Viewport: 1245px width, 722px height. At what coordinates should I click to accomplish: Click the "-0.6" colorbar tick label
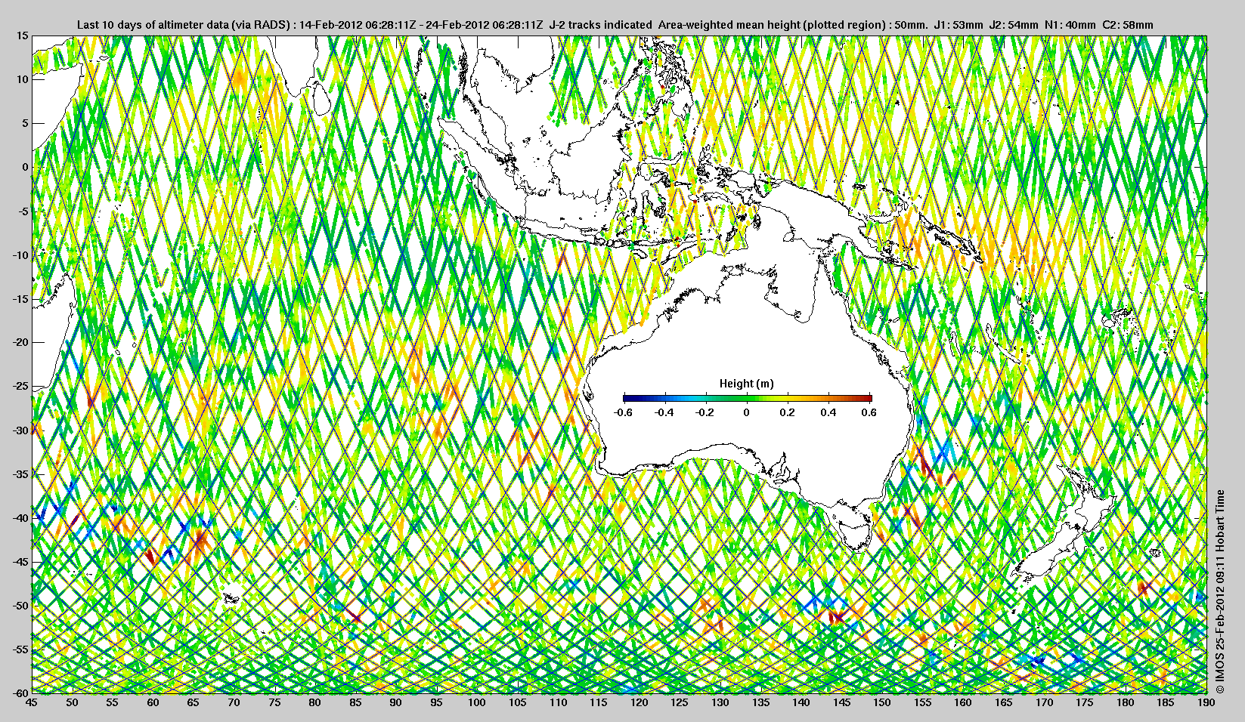pos(623,412)
